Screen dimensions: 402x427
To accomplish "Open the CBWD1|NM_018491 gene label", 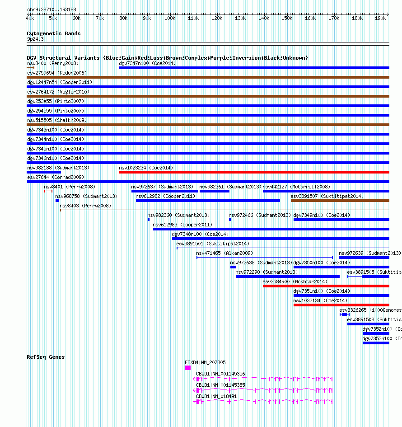I will [x=216, y=397].
